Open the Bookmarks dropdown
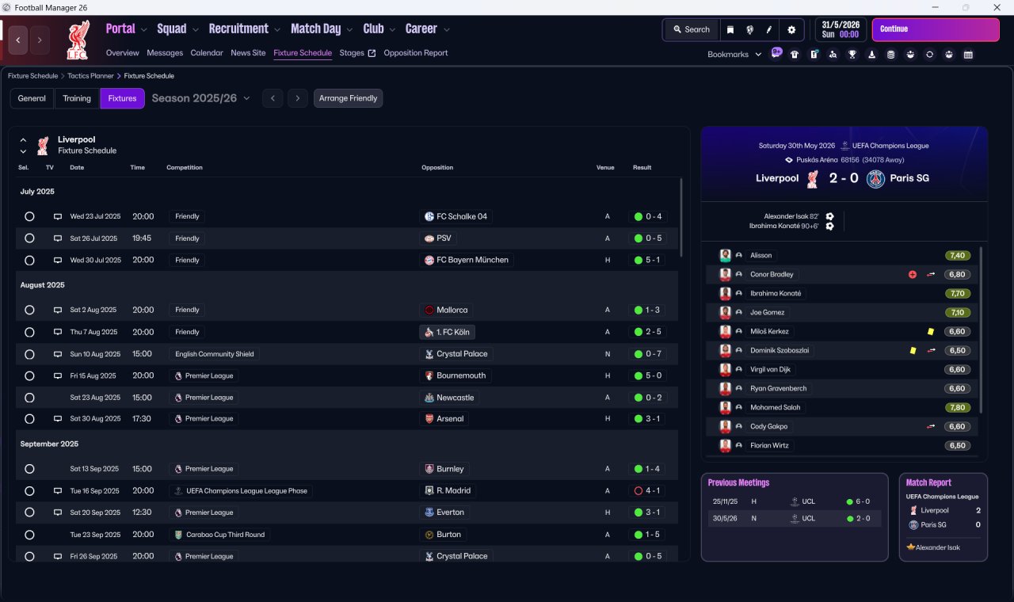Screen dimensions: 1014x602 tap(734, 55)
